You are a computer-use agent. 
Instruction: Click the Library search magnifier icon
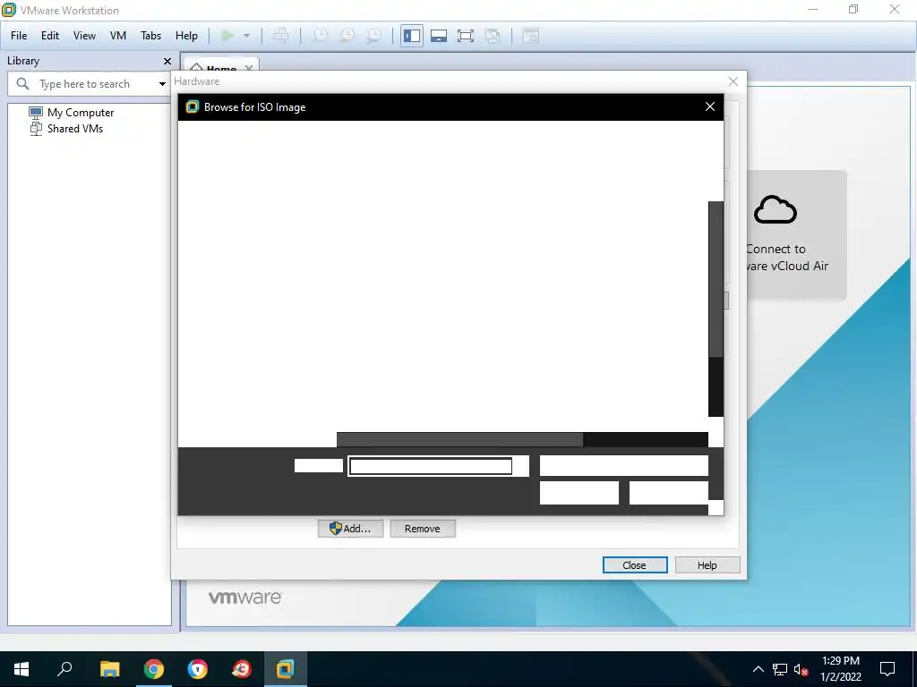[x=22, y=84]
